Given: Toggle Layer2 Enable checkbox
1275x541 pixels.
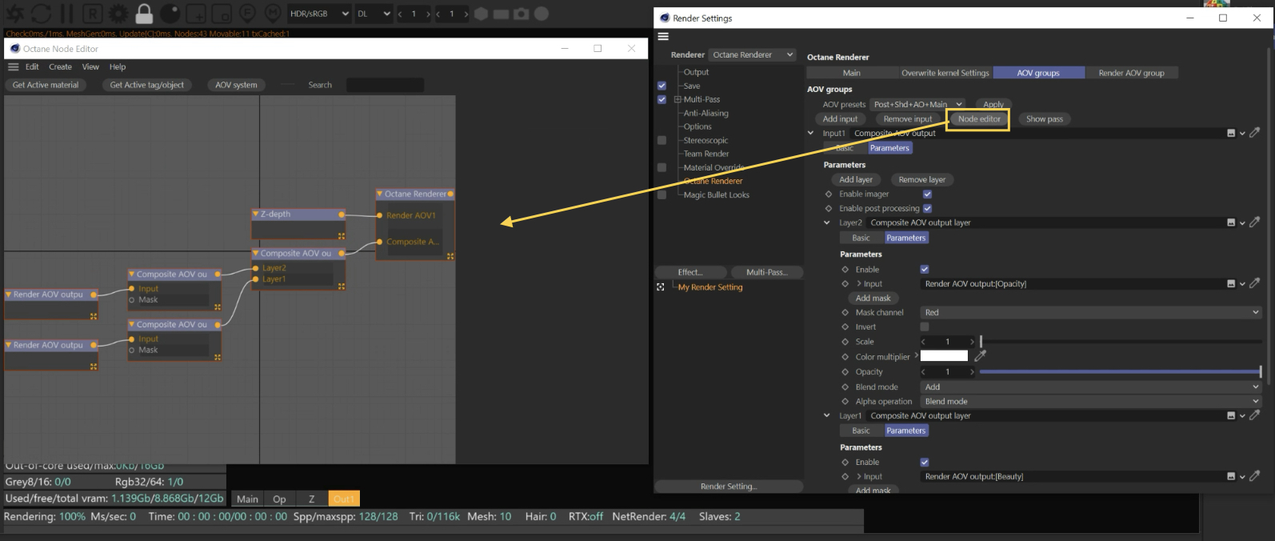Looking at the screenshot, I should (925, 270).
